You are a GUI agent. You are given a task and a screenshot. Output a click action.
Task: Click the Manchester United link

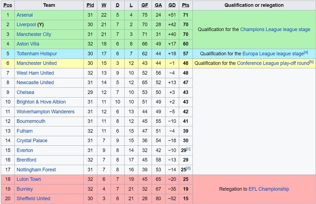tap(36, 63)
